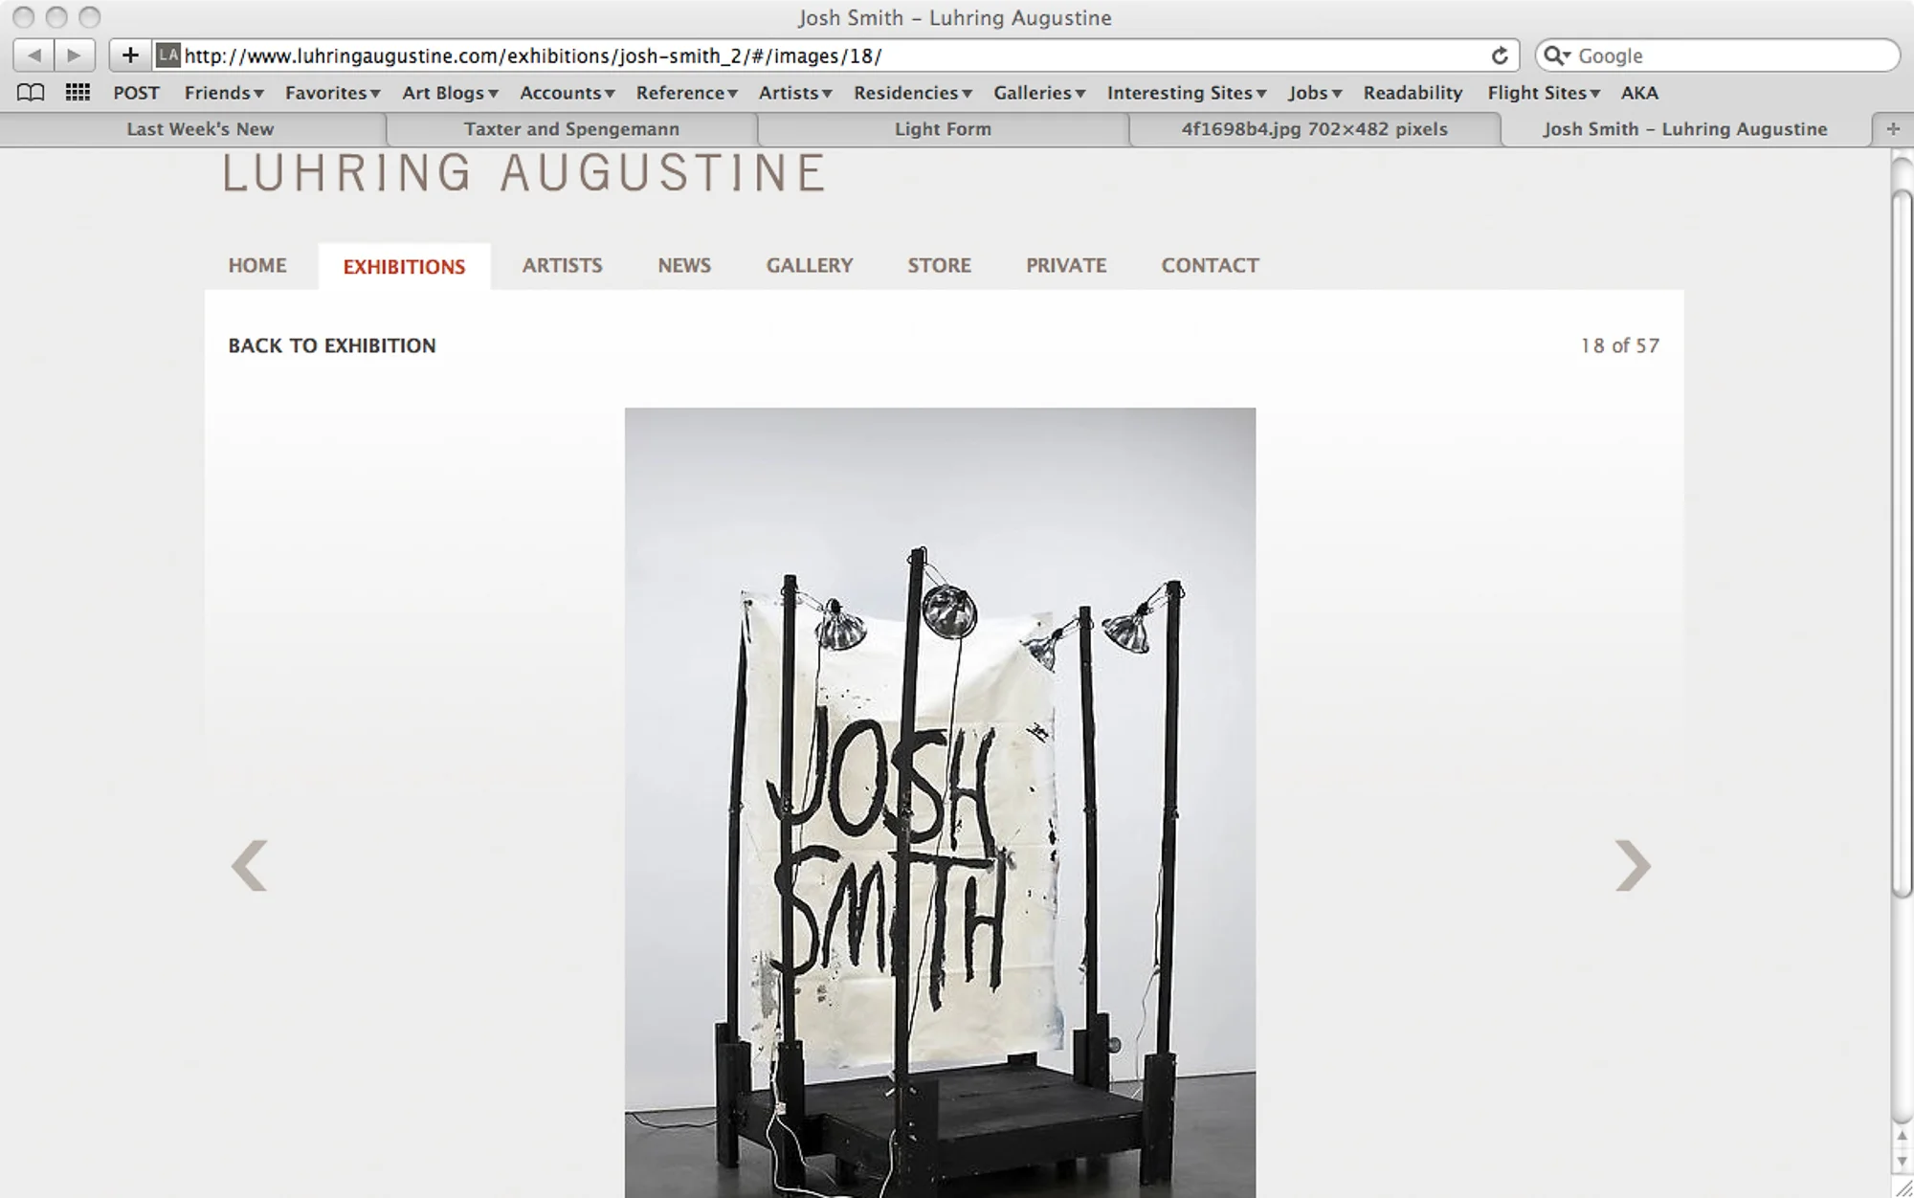Expand the Galleries bookmarks dropdown
Screen dimensions: 1914x1198
coord(1039,93)
